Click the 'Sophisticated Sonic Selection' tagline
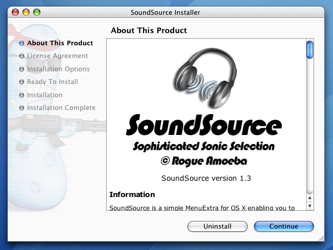Viewport: 333px width, 250px height. click(x=204, y=147)
